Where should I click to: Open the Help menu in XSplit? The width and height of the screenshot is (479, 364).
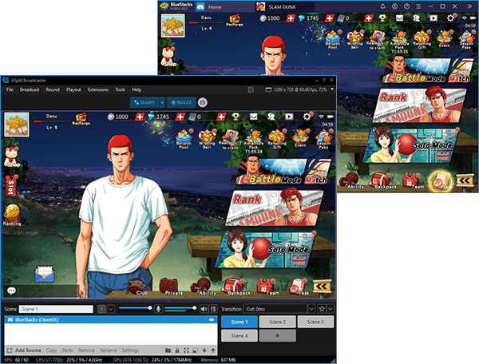coord(137,89)
